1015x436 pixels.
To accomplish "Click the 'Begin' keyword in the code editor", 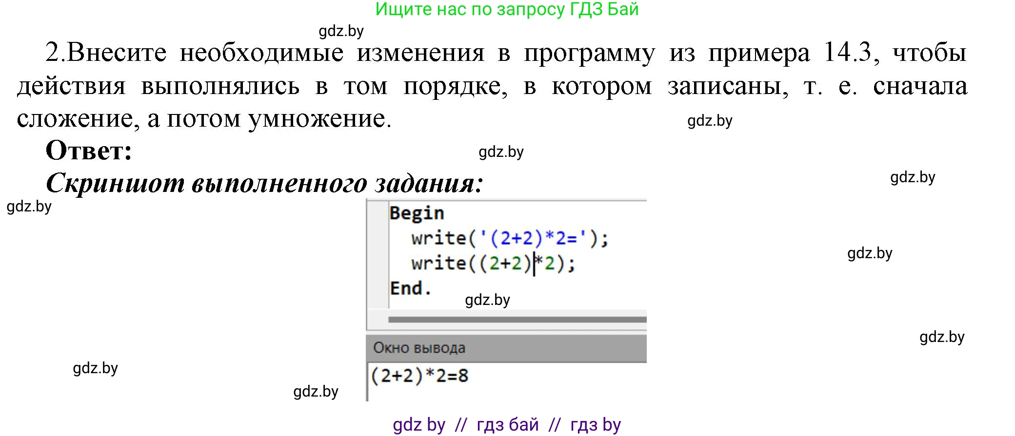I will (x=417, y=213).
